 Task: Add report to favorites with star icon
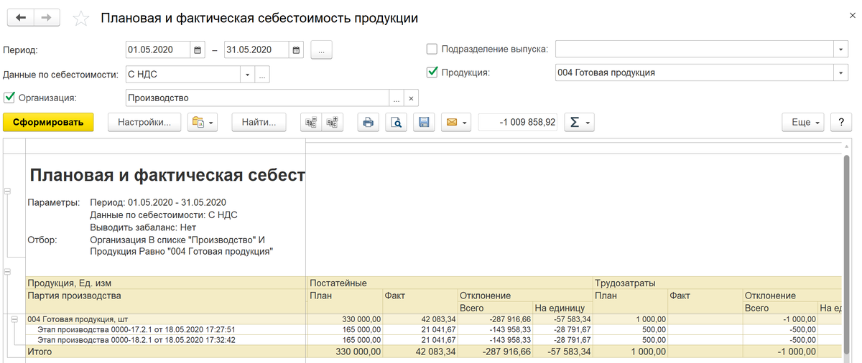tap(81, 19)
